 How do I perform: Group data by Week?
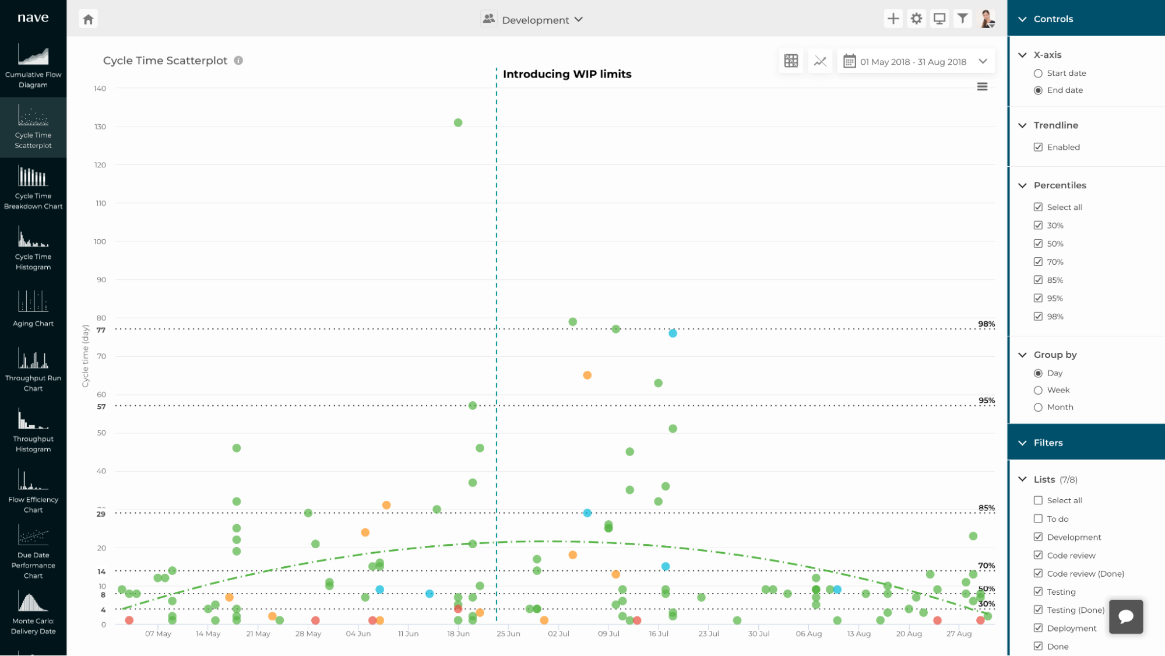[x=1038, y=391]
